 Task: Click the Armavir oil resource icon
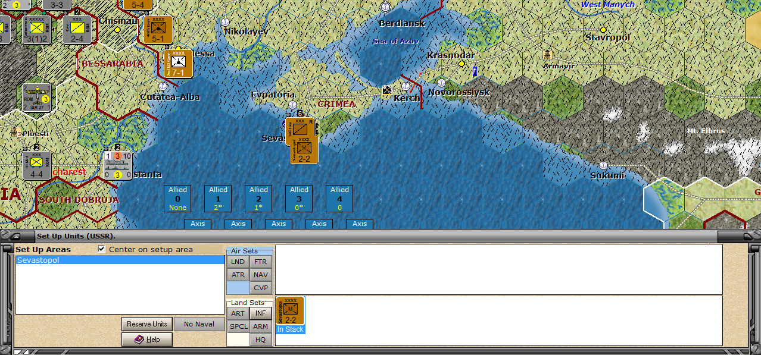547,55
